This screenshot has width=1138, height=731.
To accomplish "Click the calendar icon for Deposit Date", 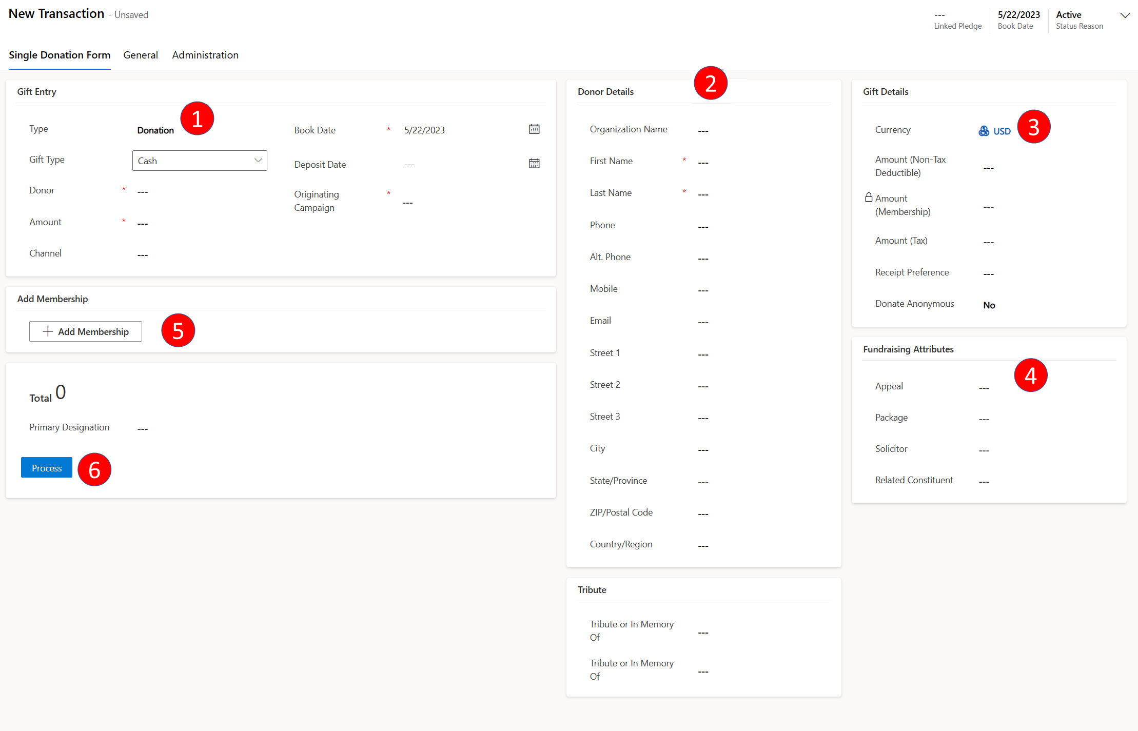I will pos(537,164).
